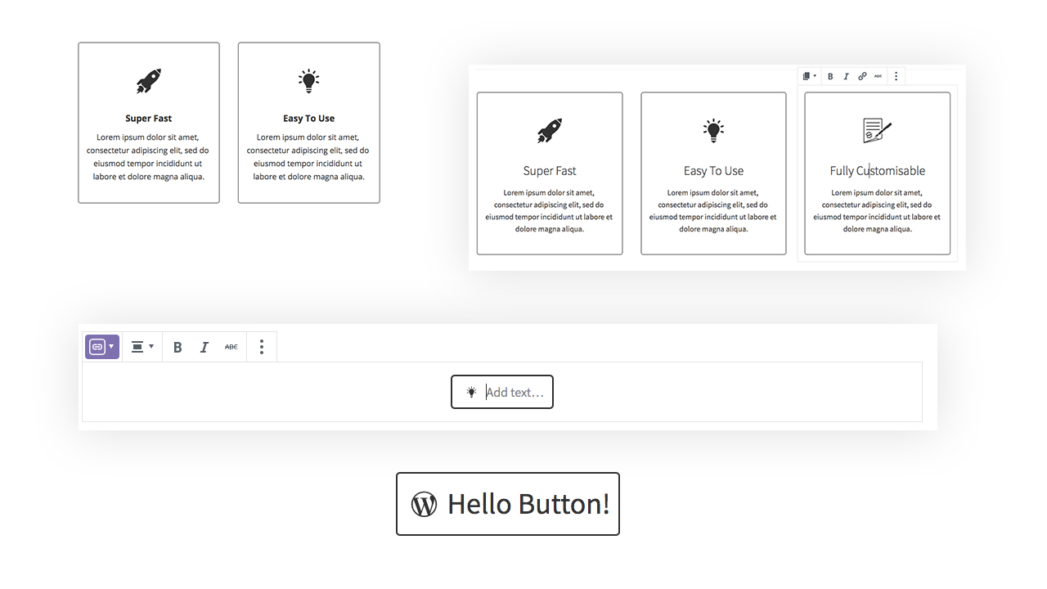Click the Italic icon above Fully Customisable card

[x=846, y=76]
